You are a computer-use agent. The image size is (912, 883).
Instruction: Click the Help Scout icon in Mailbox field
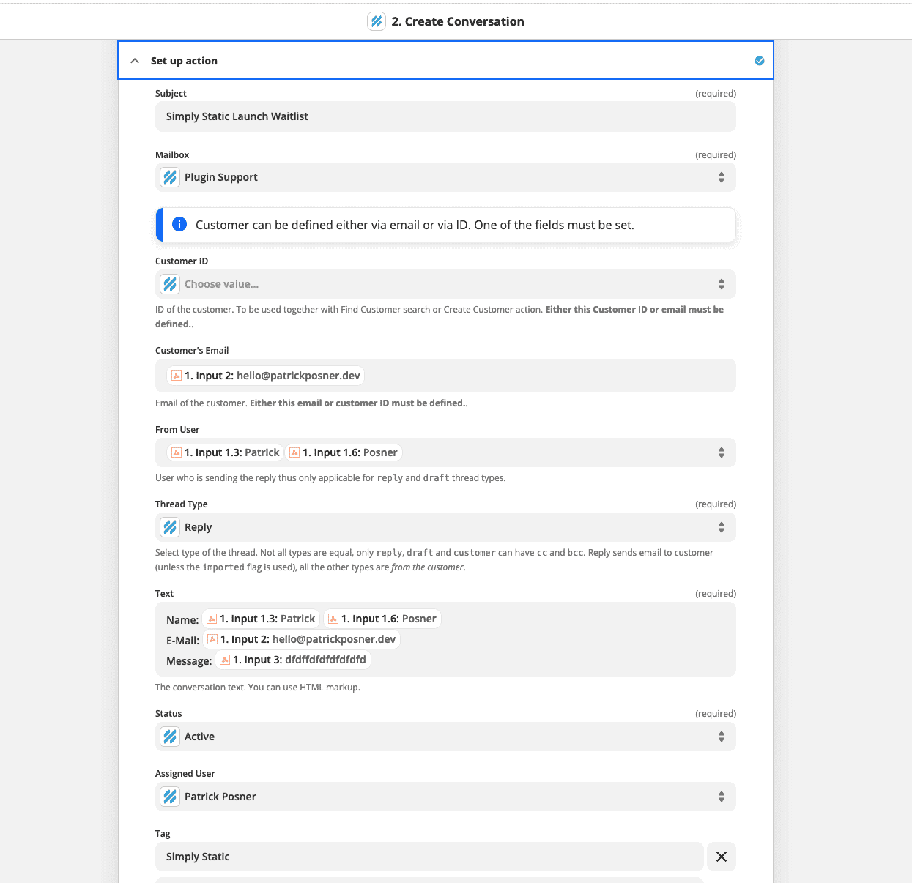point(170,177)
